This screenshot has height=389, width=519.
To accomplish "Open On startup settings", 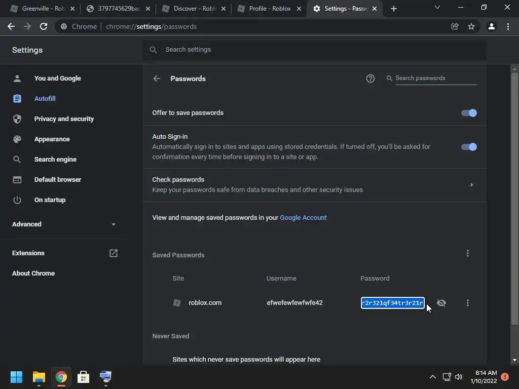I will [50, 200].
